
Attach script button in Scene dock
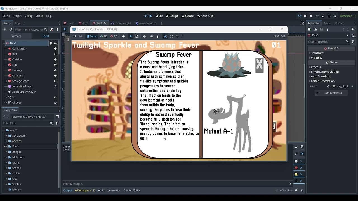point(51,30)
